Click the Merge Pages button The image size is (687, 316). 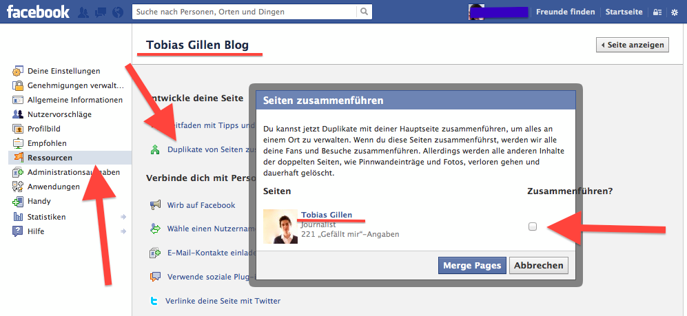point(472,265)
